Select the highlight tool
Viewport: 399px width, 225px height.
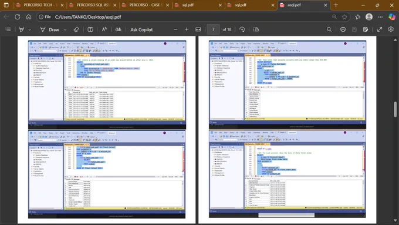22,29
